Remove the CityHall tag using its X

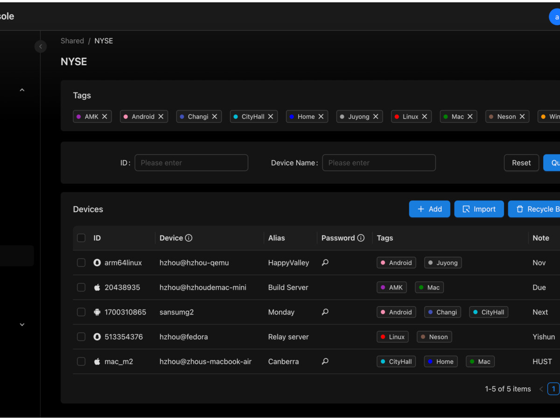pyautogui.click(x=271, y=117)
